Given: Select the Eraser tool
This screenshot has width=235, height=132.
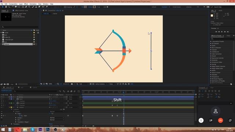Looking at the screenshot, I should (39, 7).
